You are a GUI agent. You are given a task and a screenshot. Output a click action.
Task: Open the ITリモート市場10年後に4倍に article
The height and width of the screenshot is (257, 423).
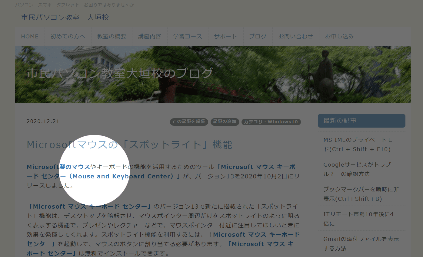[x=358, y=219]
